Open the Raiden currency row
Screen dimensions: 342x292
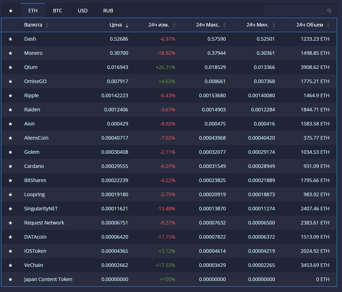[169, 110]
